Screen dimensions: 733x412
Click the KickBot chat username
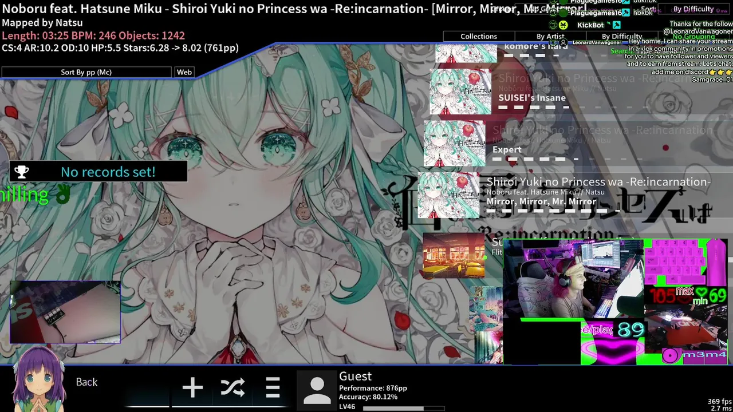click(x=590, y=25)
